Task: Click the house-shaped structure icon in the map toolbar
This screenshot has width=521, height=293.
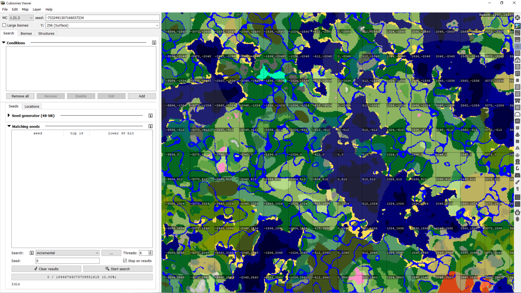Action: click(x=518, y=60)
